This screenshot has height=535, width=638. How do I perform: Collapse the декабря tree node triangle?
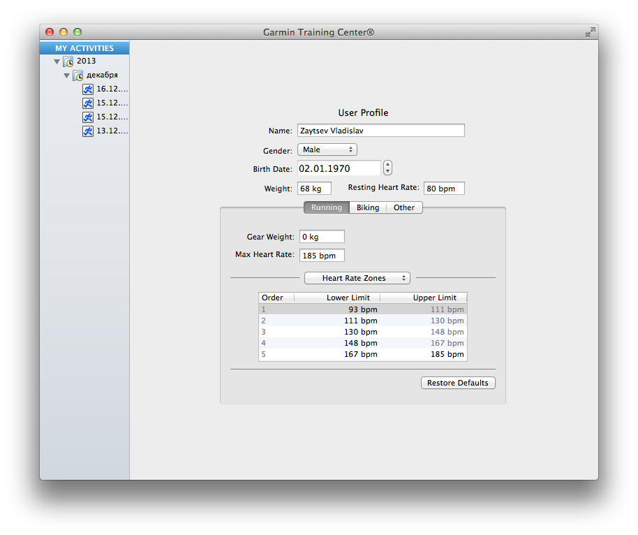[67, 75]
